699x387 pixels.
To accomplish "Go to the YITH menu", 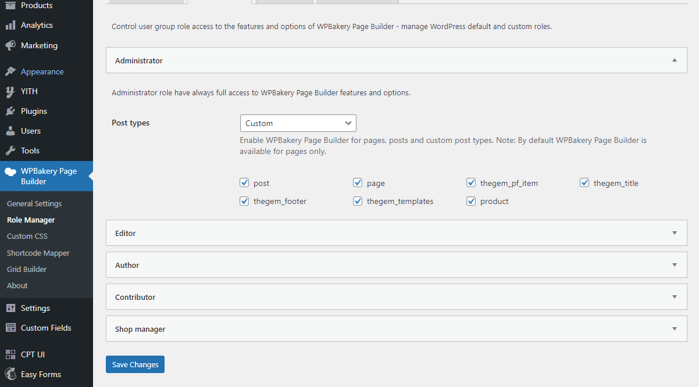I will click(x=47, y=91).
